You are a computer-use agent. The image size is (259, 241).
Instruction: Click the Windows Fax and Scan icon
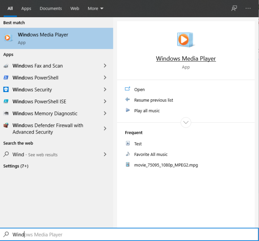click(x=6, y=66)
